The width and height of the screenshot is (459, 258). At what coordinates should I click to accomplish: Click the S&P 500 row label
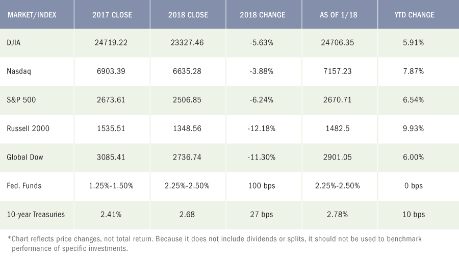click(21, 100)
